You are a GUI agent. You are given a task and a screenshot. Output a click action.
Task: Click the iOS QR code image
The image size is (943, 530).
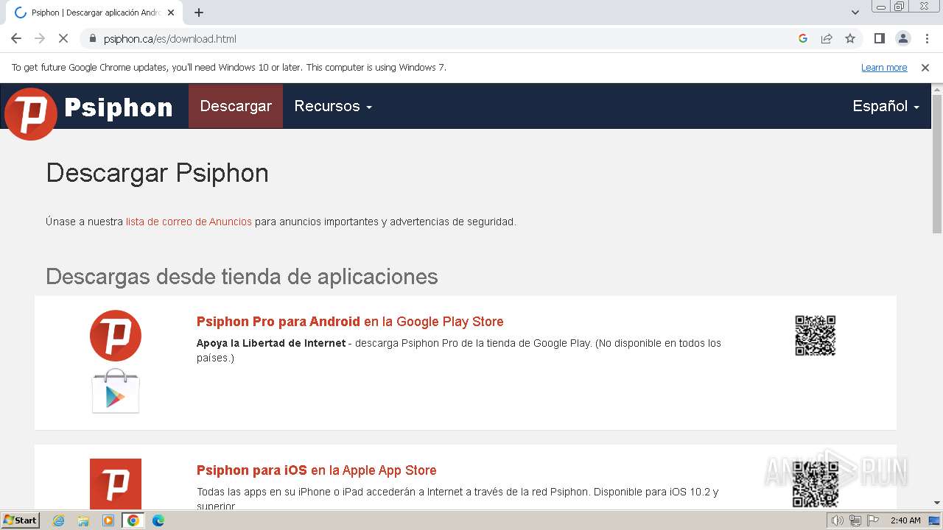[x=816, y=484]
